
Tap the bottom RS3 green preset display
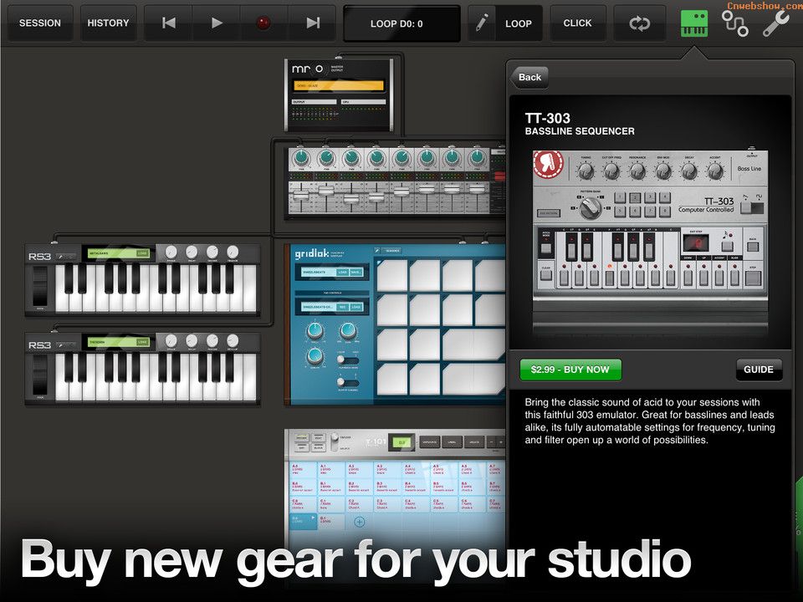(118, 341)
